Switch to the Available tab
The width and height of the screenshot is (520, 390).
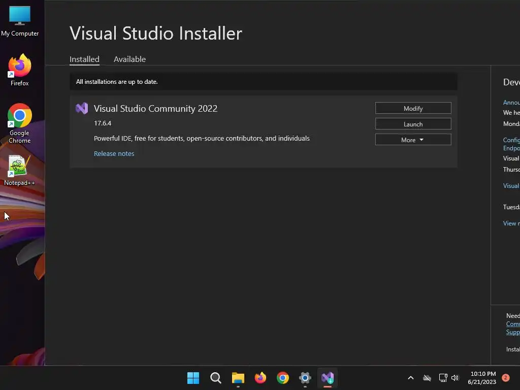click(x=129, y=59)
